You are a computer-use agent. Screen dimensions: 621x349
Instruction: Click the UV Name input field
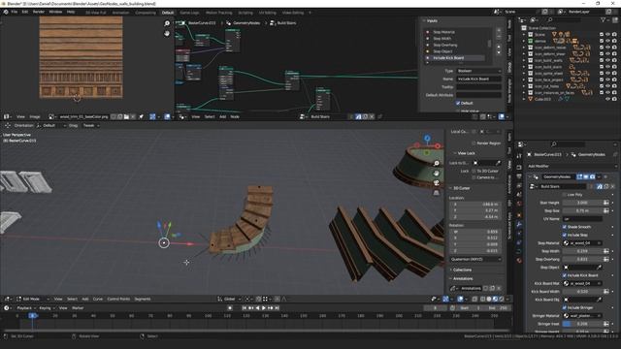(582, 219)
